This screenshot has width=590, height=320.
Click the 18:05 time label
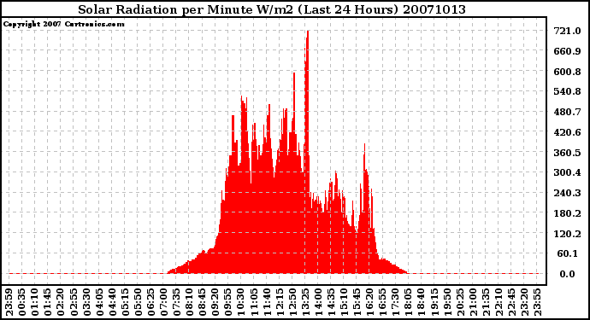408,302
